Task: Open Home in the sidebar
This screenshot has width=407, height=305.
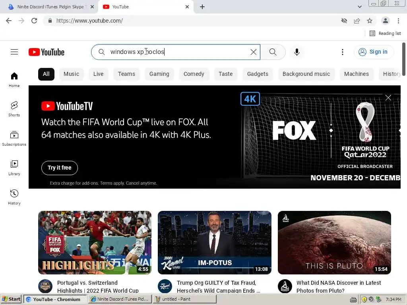Action: click(14, 79)
